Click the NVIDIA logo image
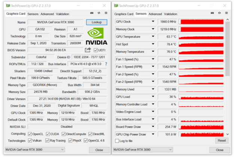The height and width of the screenshot is (157, 234). coord(96,36)
